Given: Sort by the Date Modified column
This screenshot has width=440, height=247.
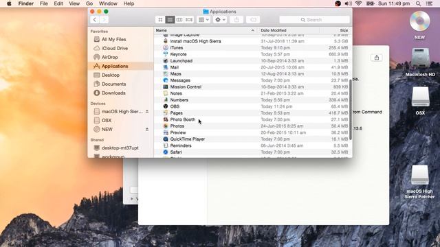Looking at the screenshot, I should pyautogui.click(x=289, y=30).
